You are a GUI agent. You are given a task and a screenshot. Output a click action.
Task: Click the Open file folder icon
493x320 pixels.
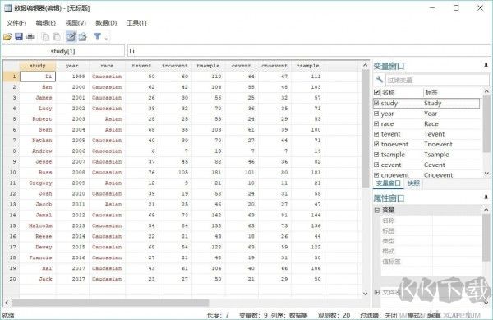pos(7,37)
